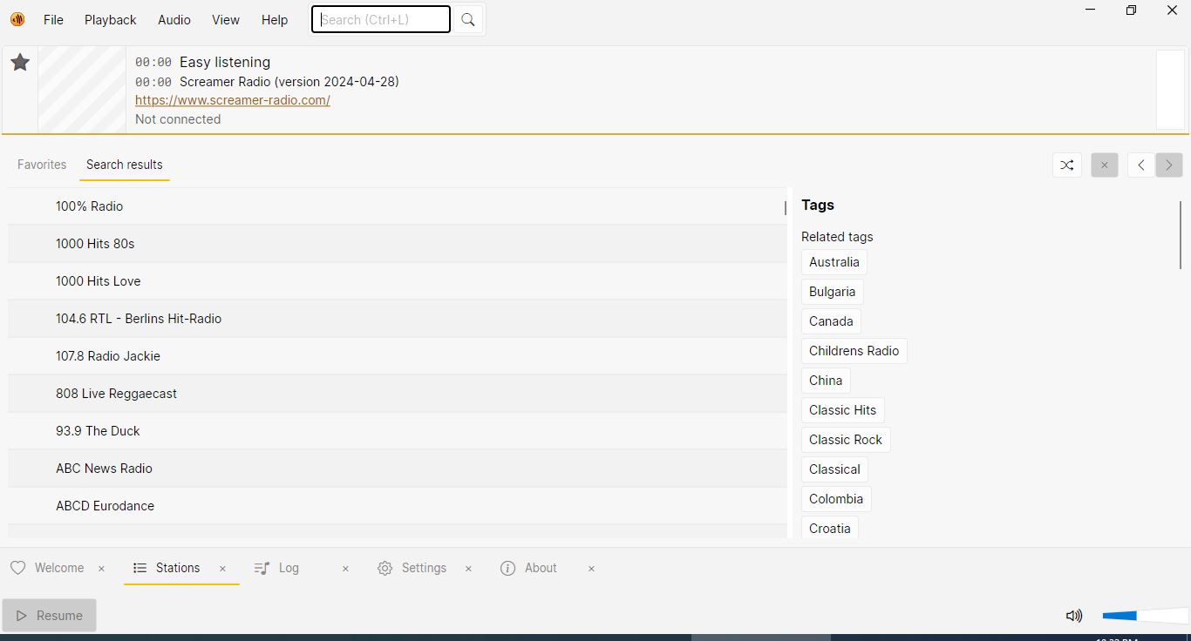The width and height of the screenshot is (1191, 641).
Task: Click the Settings tab label
Action: [424, 568]
